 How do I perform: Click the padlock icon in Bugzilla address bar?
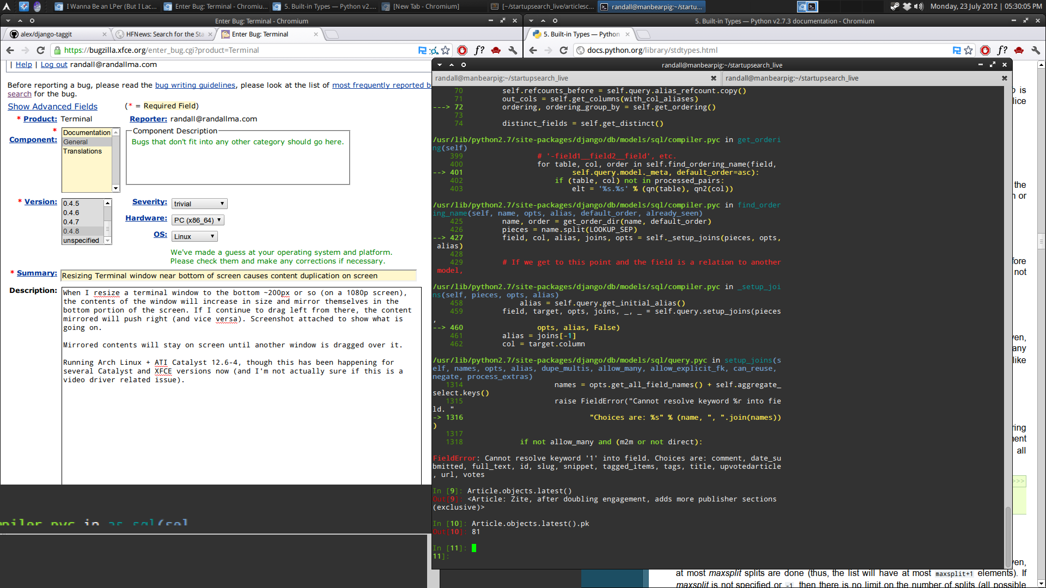(57, 50)
